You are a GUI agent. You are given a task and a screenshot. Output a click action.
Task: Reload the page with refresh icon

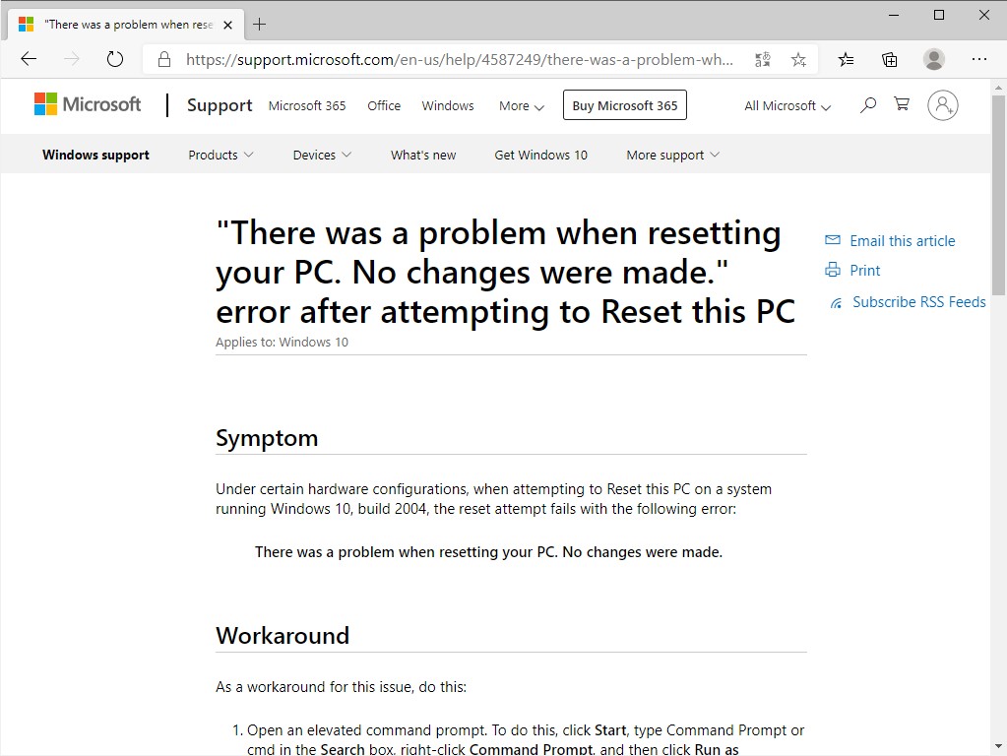point(115,60)
